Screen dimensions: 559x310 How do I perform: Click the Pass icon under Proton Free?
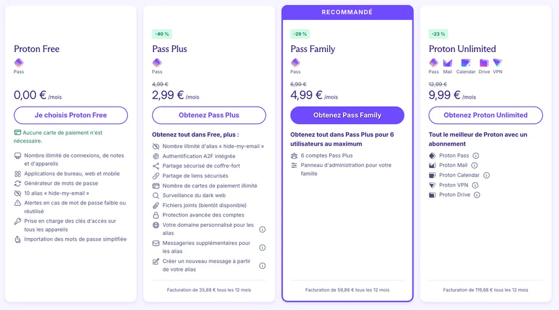19,63
